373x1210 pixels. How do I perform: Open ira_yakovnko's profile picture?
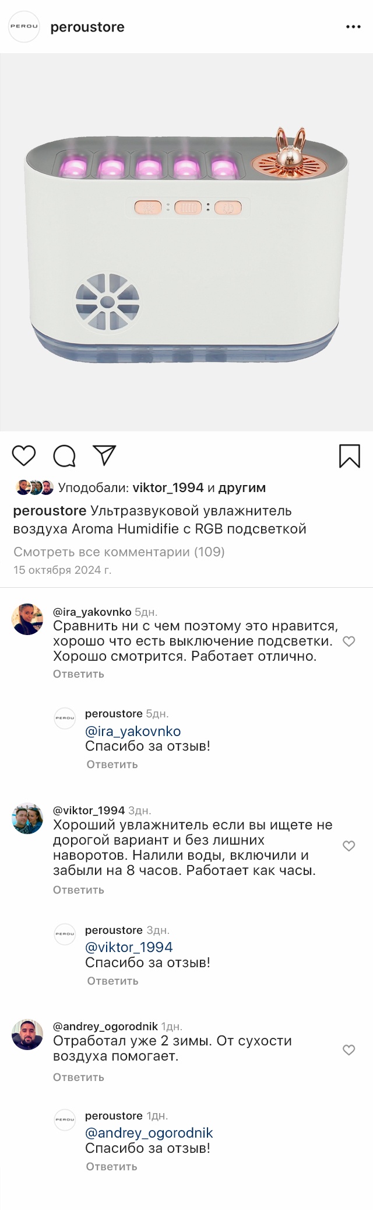27,619
